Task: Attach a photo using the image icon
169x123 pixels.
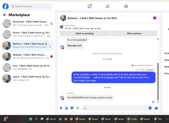Action: pos(67,108)
